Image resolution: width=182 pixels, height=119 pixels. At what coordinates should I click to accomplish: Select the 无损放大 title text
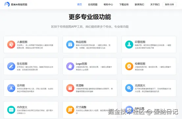coord(140,85)
